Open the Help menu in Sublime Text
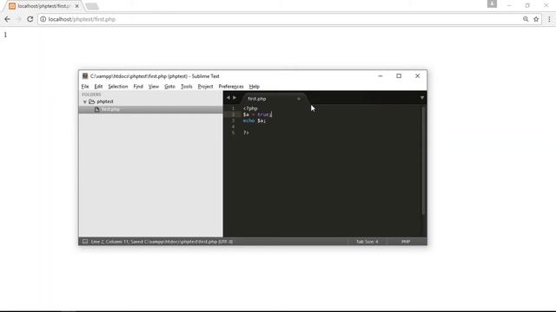Screen dimensions: 556x312 [254, 87]
